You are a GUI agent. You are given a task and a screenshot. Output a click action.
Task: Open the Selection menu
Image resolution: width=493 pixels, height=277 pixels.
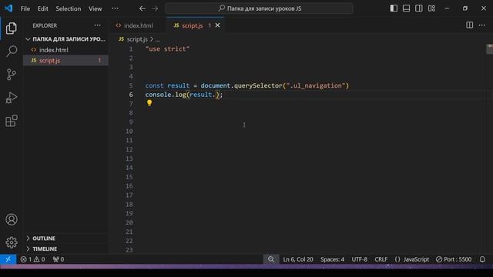click(69, 8)
